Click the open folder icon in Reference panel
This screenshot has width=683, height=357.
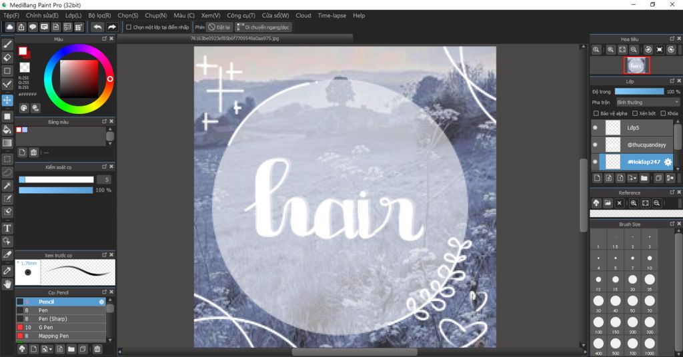608,203
